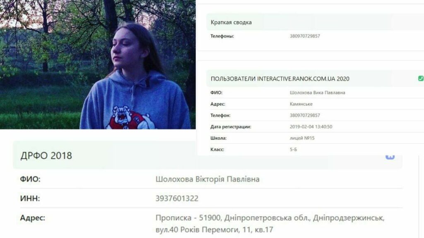Select the ИНН number under ДРФО 2018
424x238 pixels.
click(177, 198)
